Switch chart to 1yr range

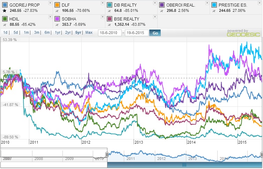click(x=58, y=33)
